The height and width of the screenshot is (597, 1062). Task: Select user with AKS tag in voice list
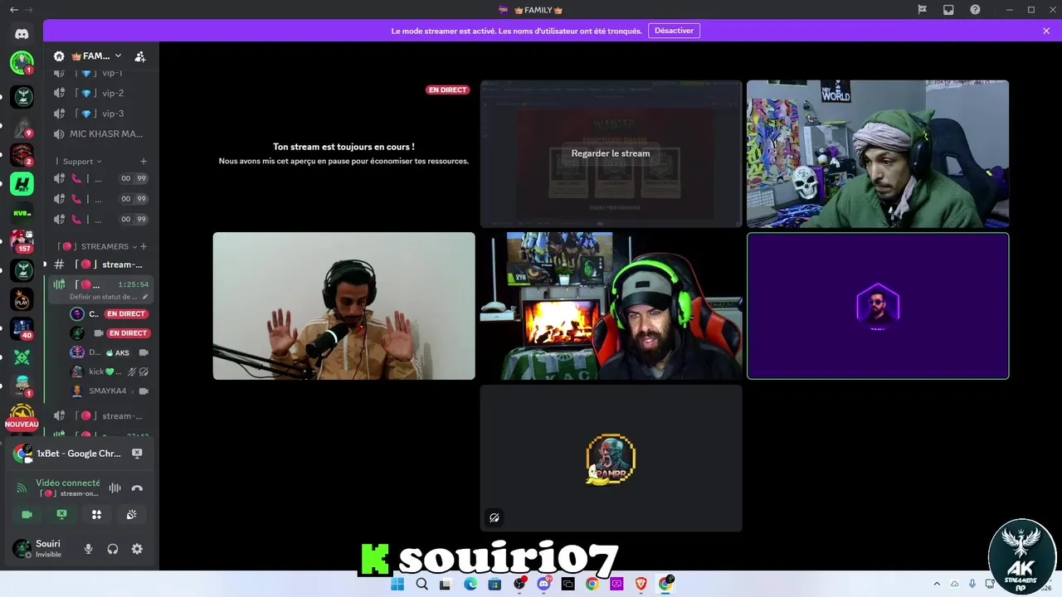109,352
